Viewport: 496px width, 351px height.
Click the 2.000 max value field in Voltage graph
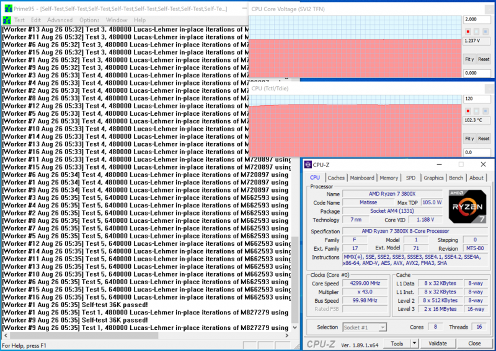click(477, 19)
